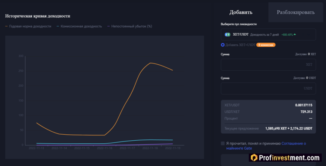Image resolution: width=326 pixels, height=166 pixels.
Task: Click the 2022-11-18 date on chart axis
Action: tap(150, 148)
